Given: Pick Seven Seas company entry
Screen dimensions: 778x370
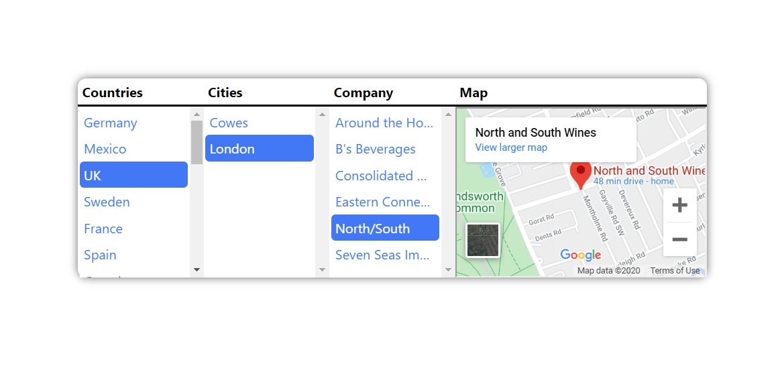Looking at the screenshot, I should 382,255.
